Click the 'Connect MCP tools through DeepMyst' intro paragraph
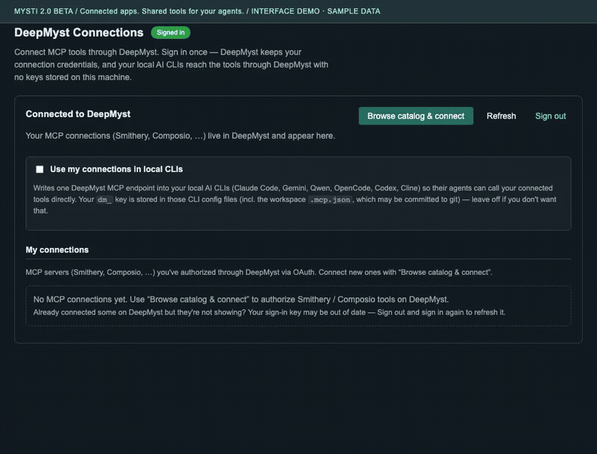Image resolution: width=597 pixels, height=454 pixels. (172, 64)
